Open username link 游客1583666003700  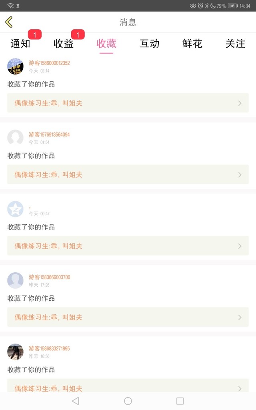49,277
